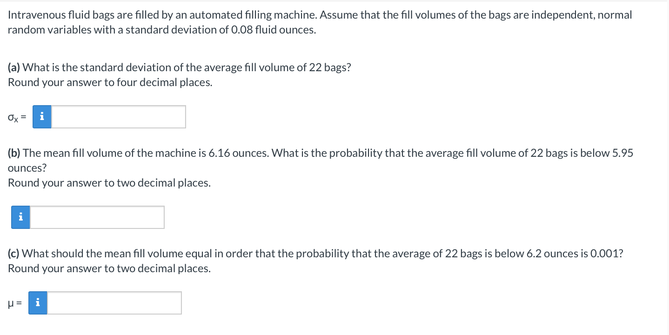Click the input box for the mean fill volume
Screen dimensions: 669x335
[114, 302]
